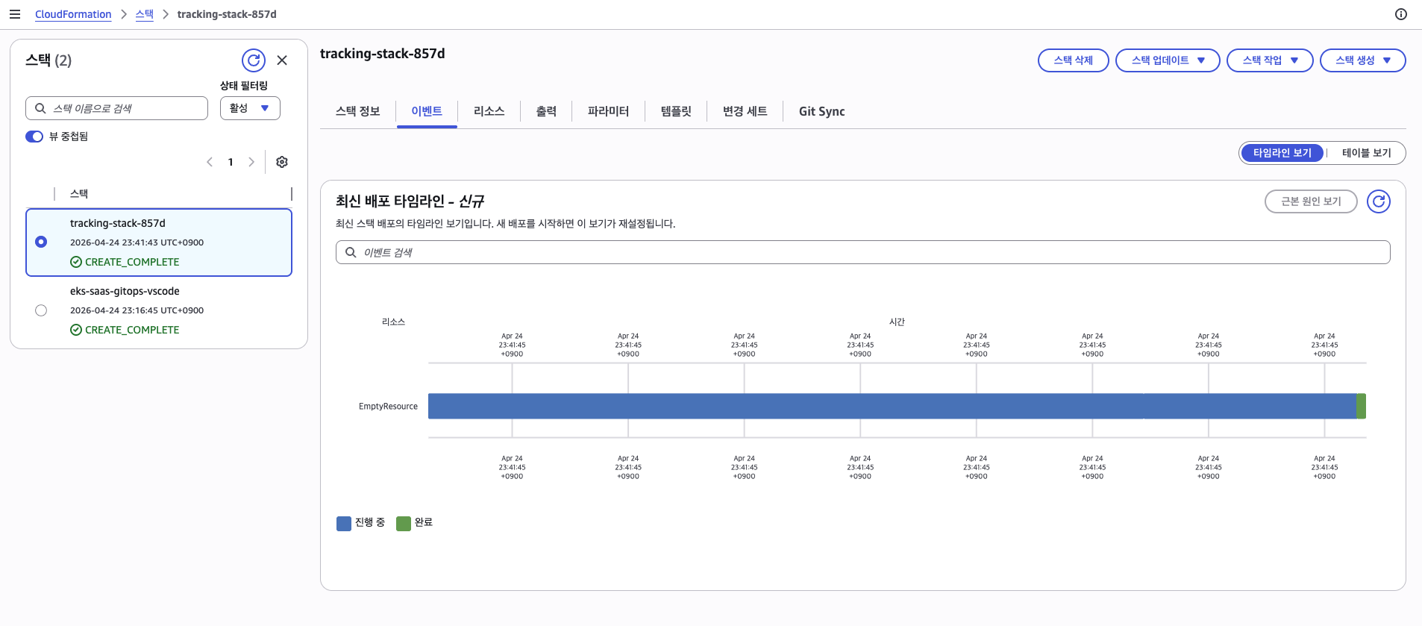Go to stacks breadcrumb link
This screenshot has width=1422, height=626.
[x=144, y=14]
